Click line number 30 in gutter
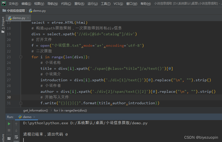The width and height of the screenshot is (222, 142). [9, 97]
